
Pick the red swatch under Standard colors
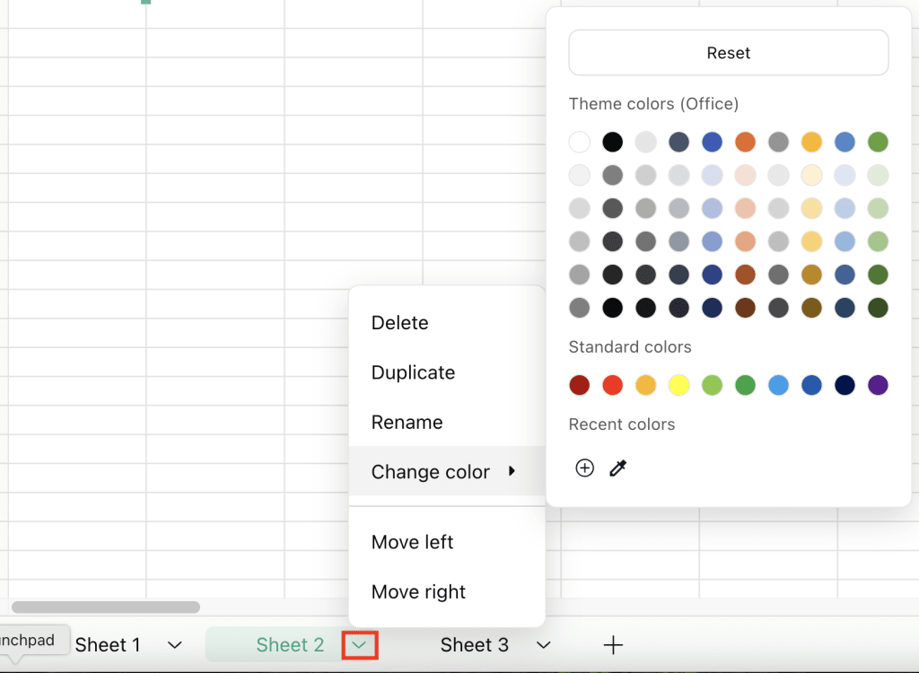(x=612, y=384)
